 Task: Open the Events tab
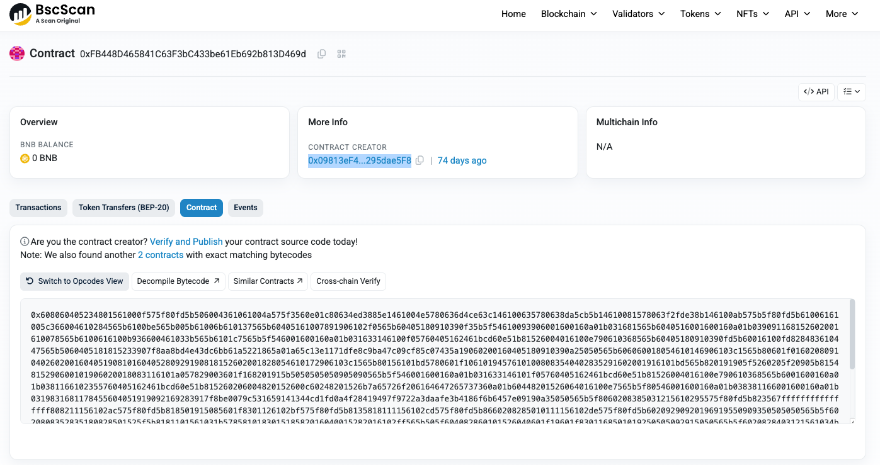[x=246, y=208]
